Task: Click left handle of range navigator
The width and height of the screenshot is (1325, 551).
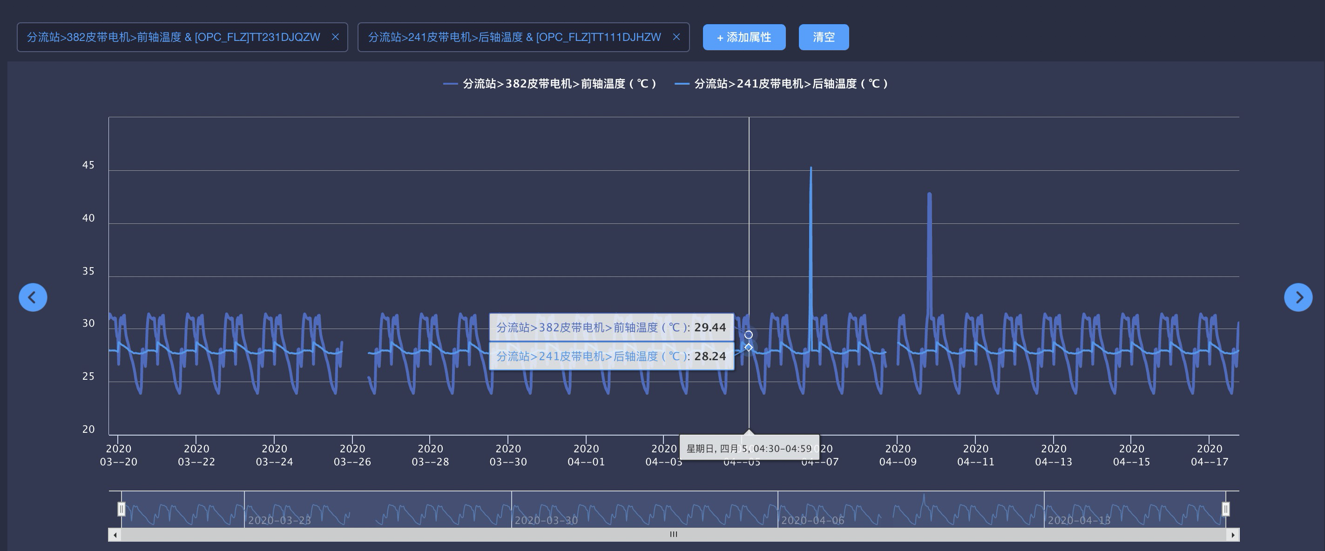Action: tap(122, 509)
